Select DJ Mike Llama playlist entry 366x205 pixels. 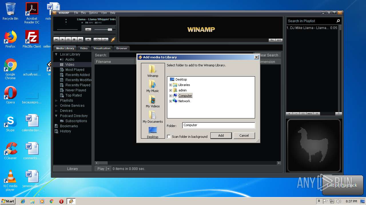(312, 28)
